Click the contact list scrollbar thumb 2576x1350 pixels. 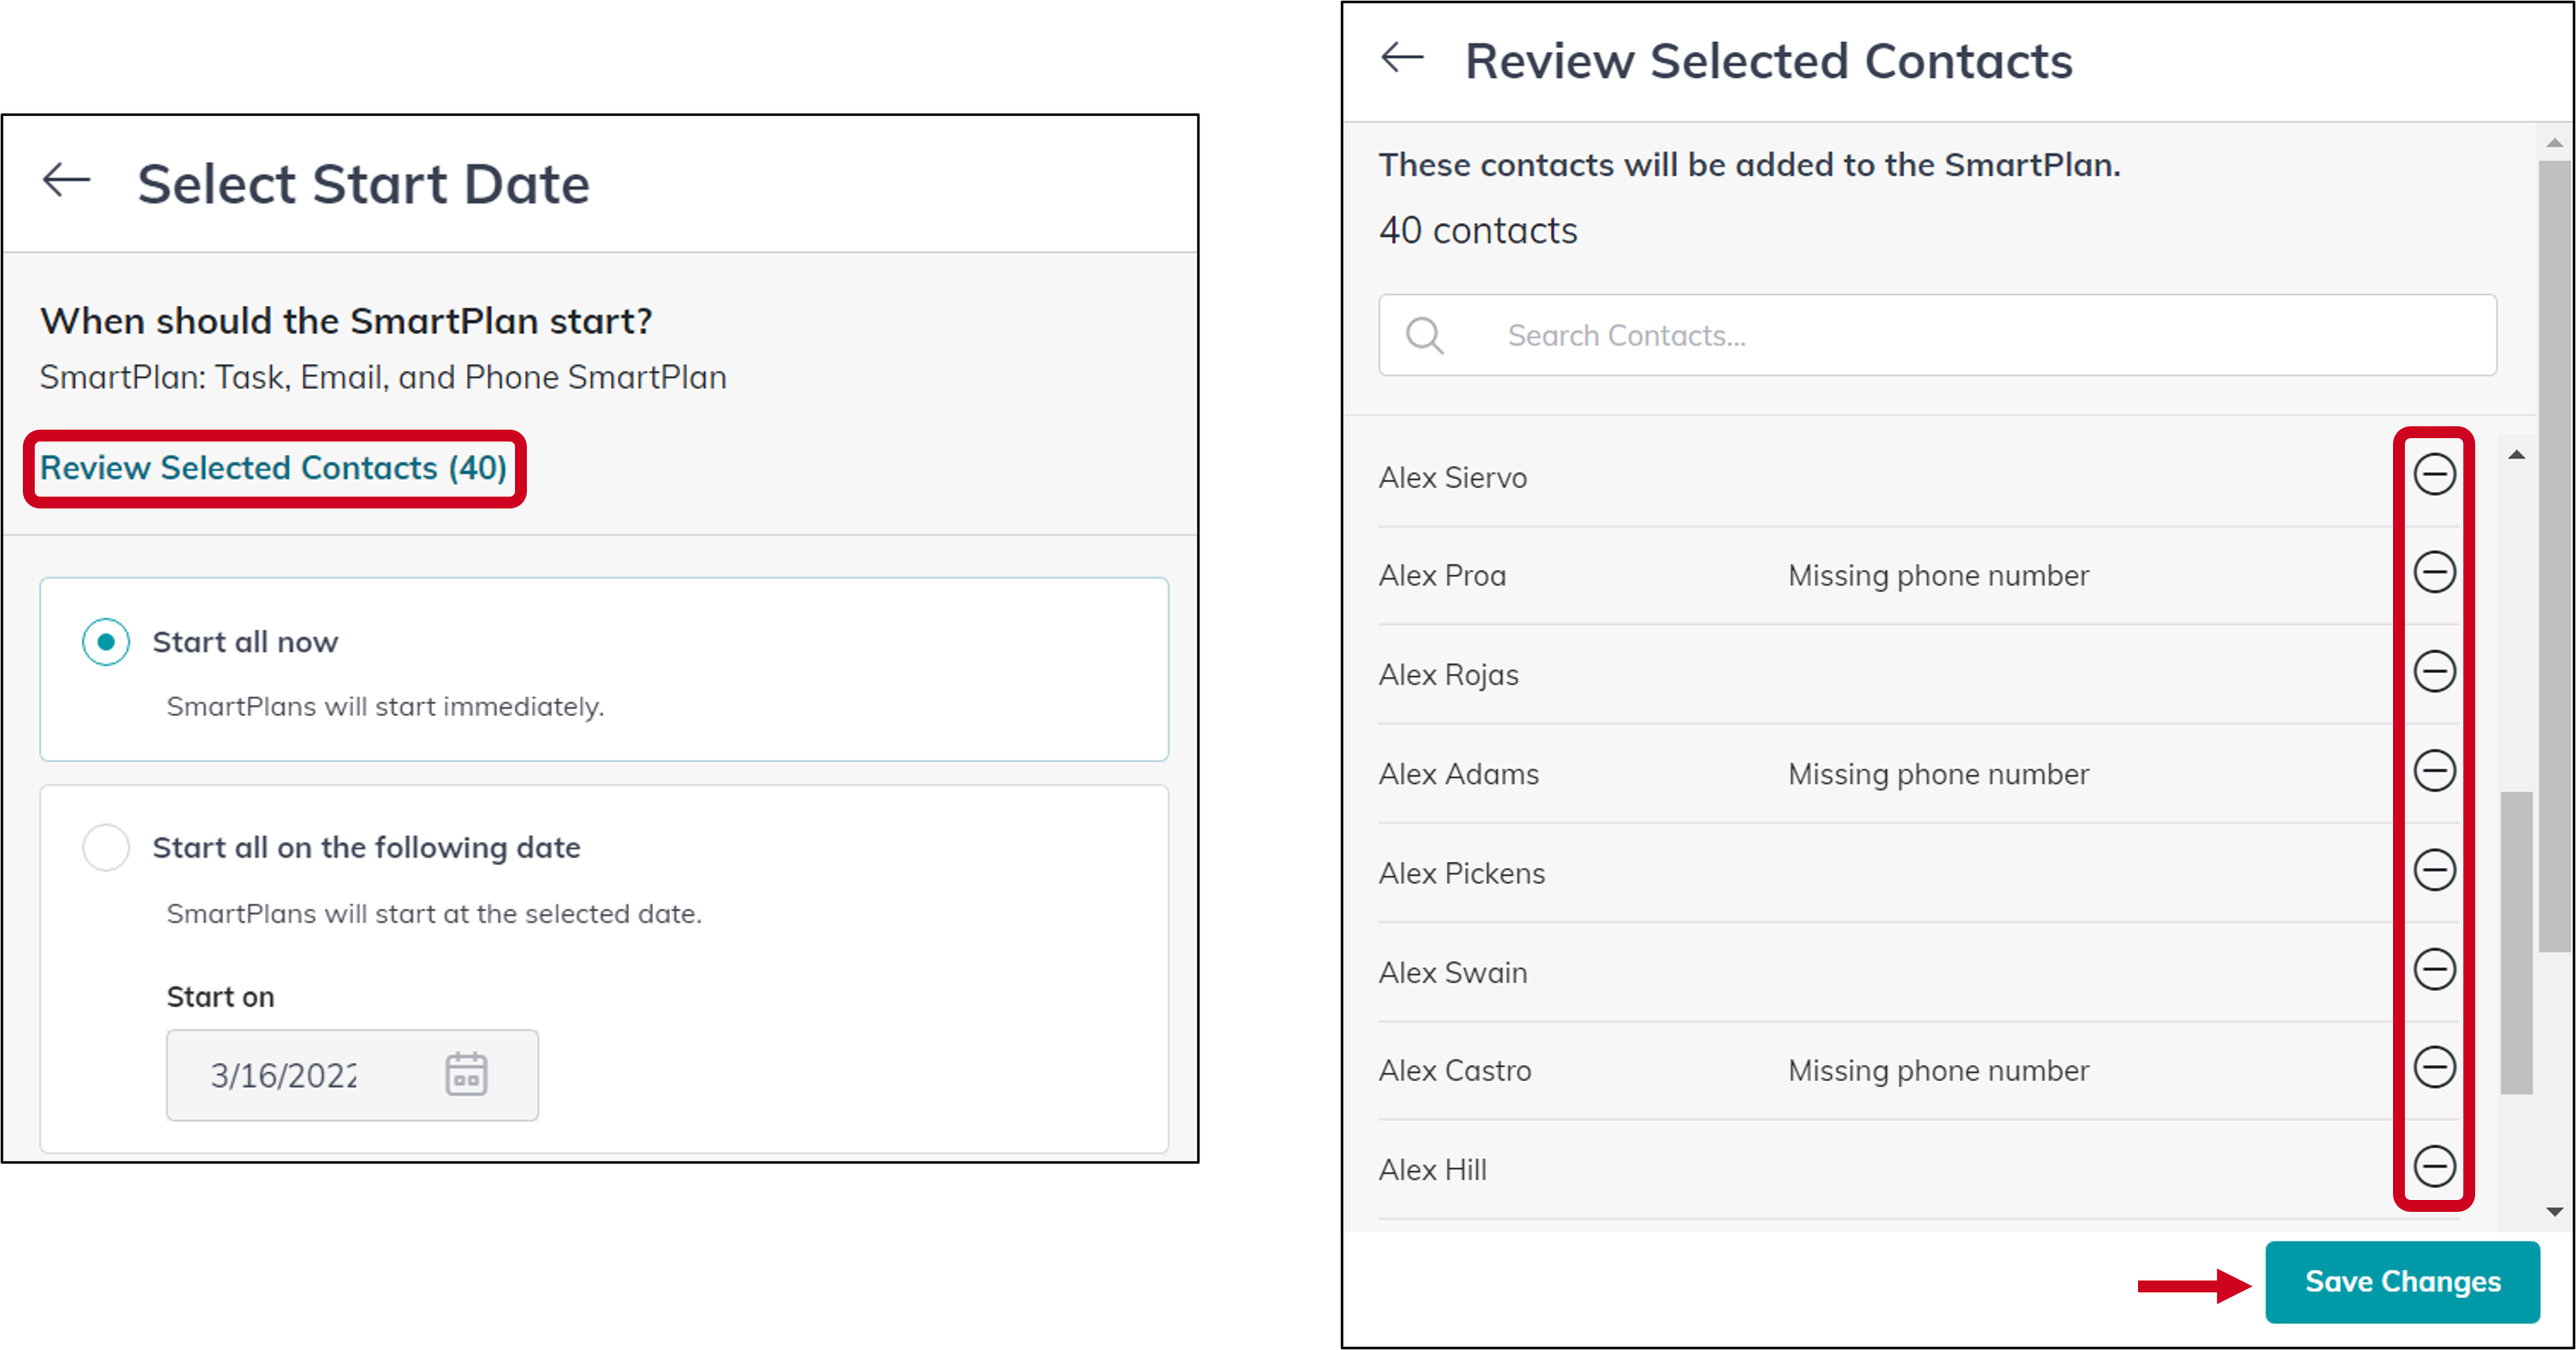pos(2516,942)
